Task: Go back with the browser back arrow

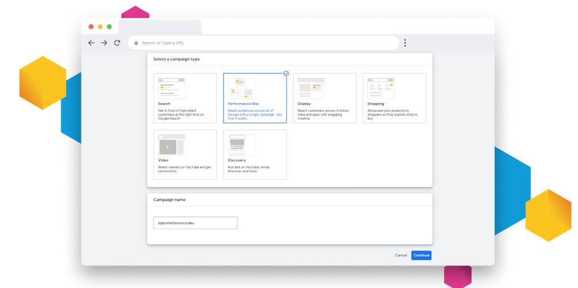Action: [x=91, y=43]
